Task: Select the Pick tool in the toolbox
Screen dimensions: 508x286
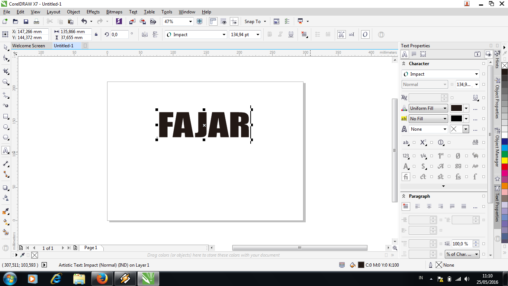Action: [6, 47]
